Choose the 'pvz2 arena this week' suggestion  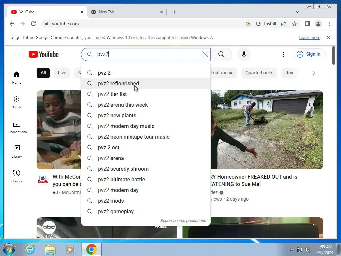[x=146, y=105]
